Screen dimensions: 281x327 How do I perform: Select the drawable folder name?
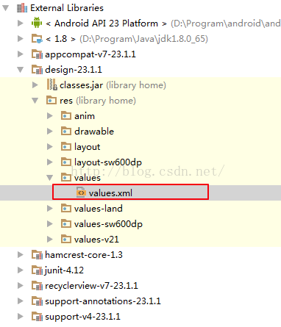(94, 132)
